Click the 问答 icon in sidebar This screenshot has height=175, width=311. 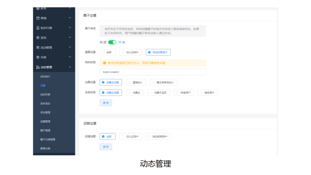coord(38,57)
